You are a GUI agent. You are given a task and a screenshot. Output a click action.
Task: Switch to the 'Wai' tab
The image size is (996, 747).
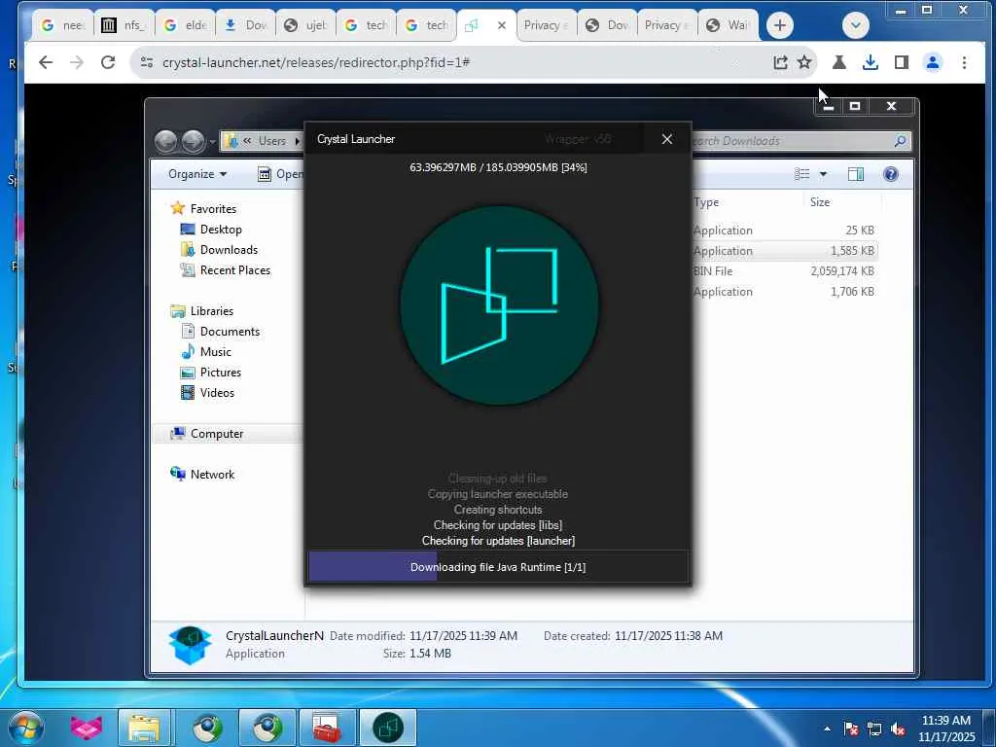728,25
